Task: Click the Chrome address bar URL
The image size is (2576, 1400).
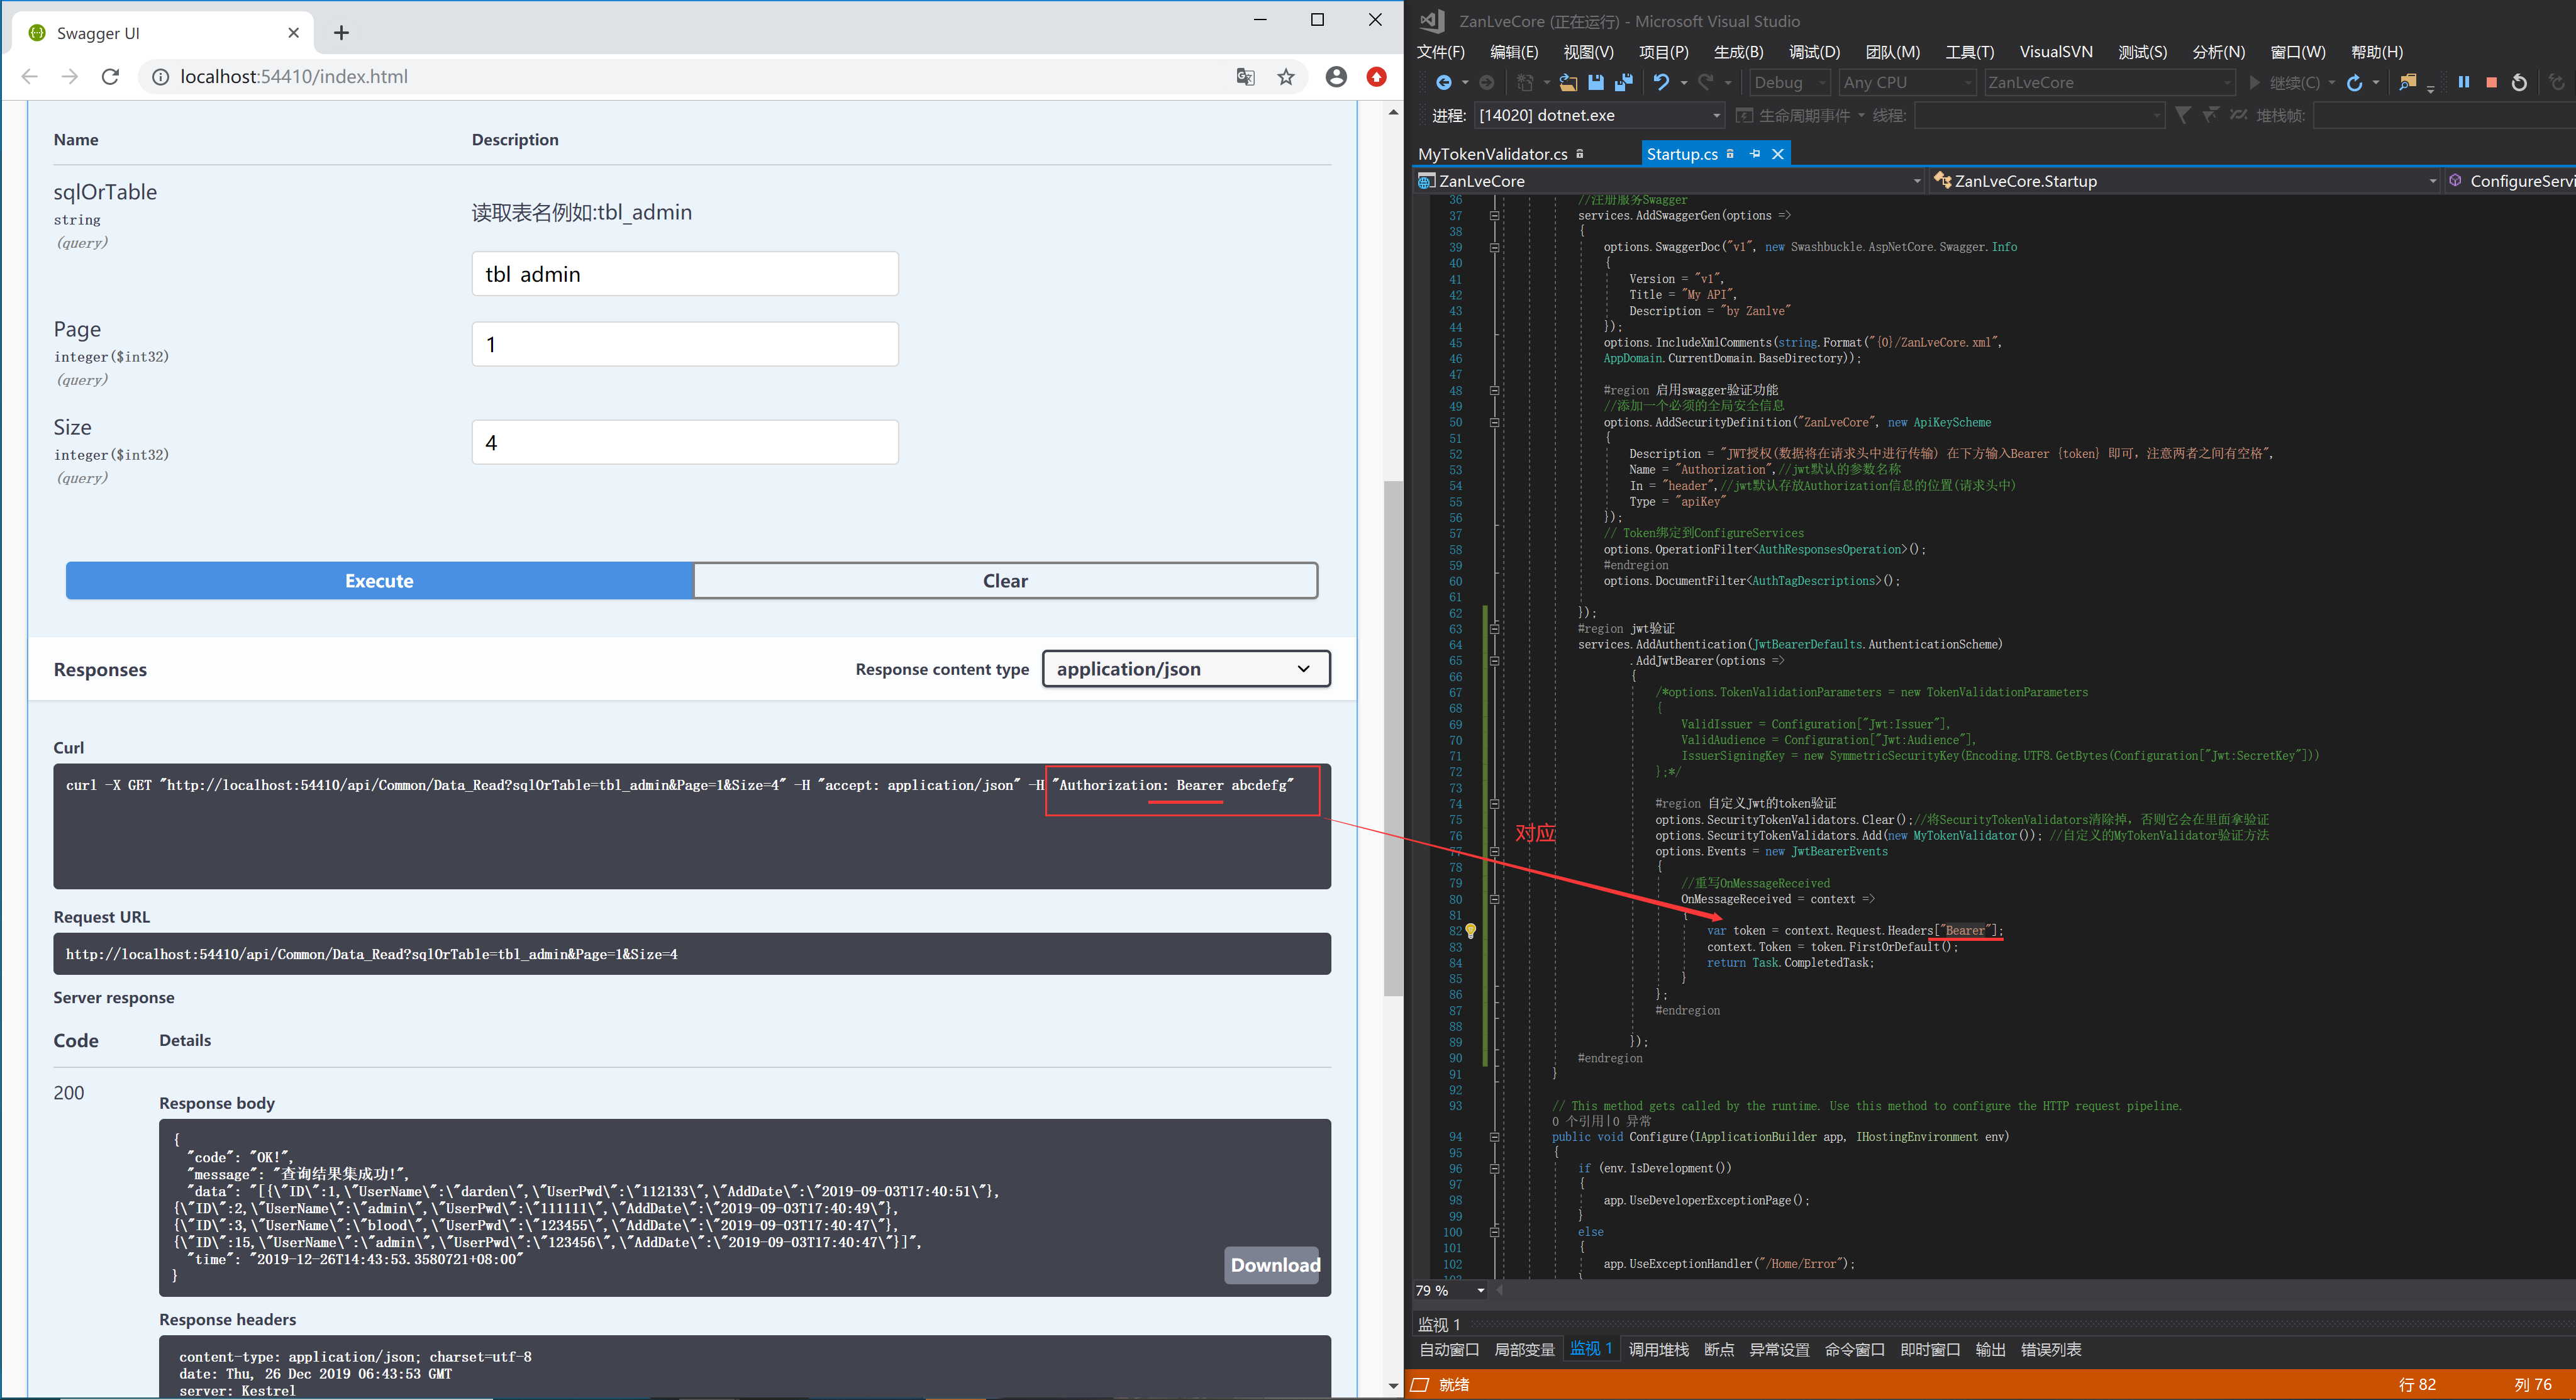Action: pyautogui.click(x=294, y=77)
